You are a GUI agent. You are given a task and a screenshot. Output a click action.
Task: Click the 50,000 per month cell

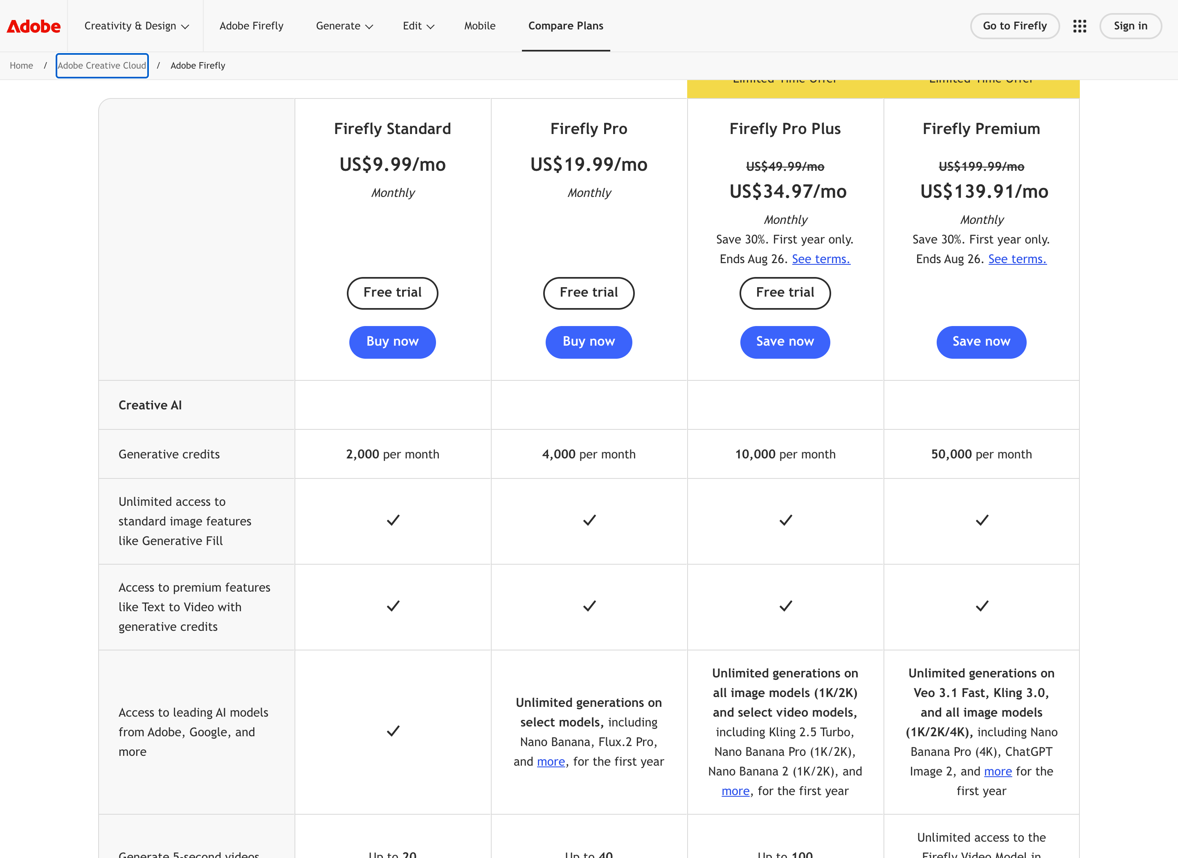tap(982, 454)
